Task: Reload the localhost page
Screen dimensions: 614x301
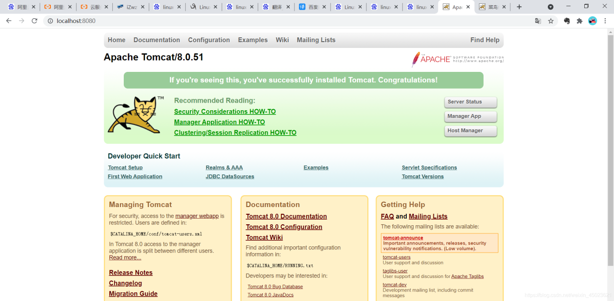Action: click(35, 21)
